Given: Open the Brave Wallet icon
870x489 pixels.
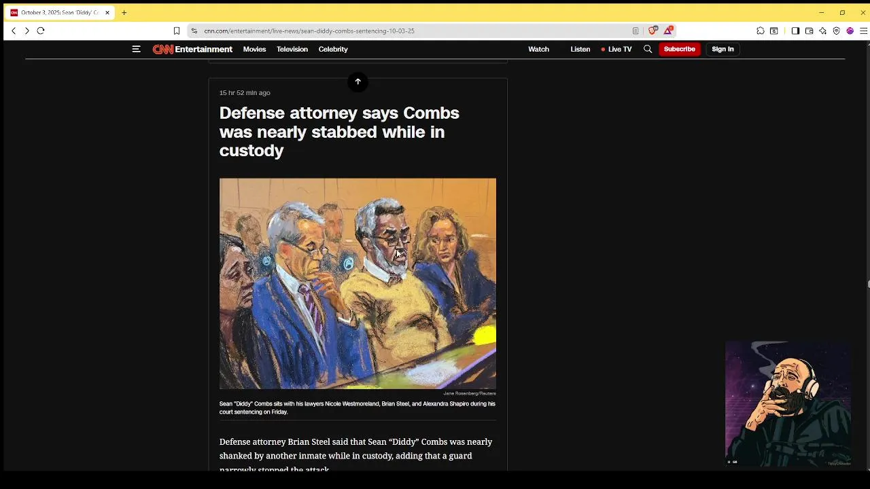Looking at the screenshot, I should point(809,31).
